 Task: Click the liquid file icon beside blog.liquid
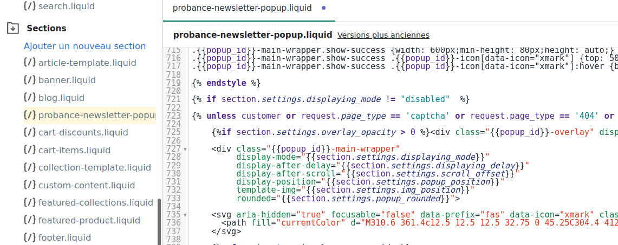(30, 98)
